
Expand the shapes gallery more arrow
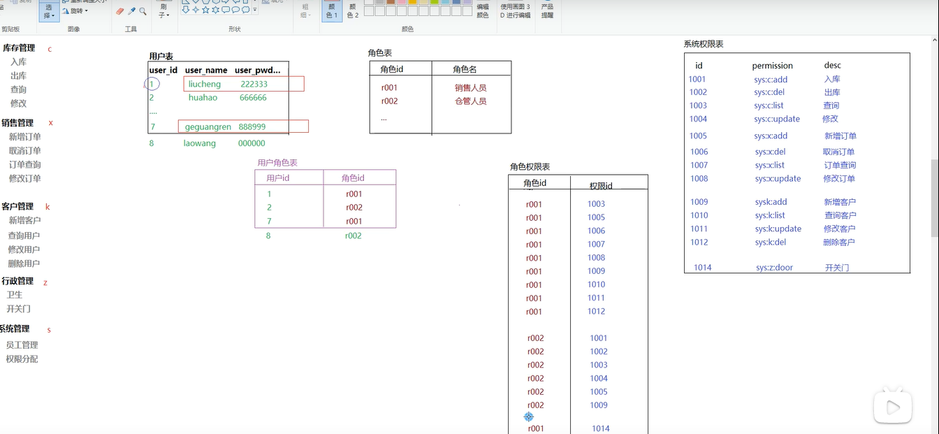[255, 10]
